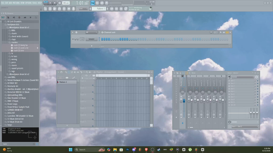
Task: Open Windows Start menu
Action: [70, 150]
